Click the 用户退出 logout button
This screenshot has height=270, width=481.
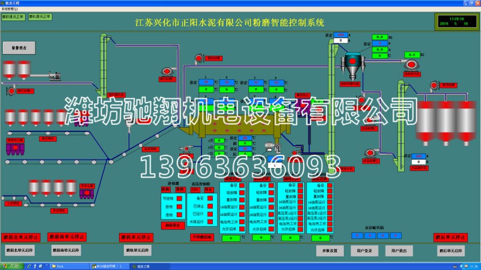399,251
